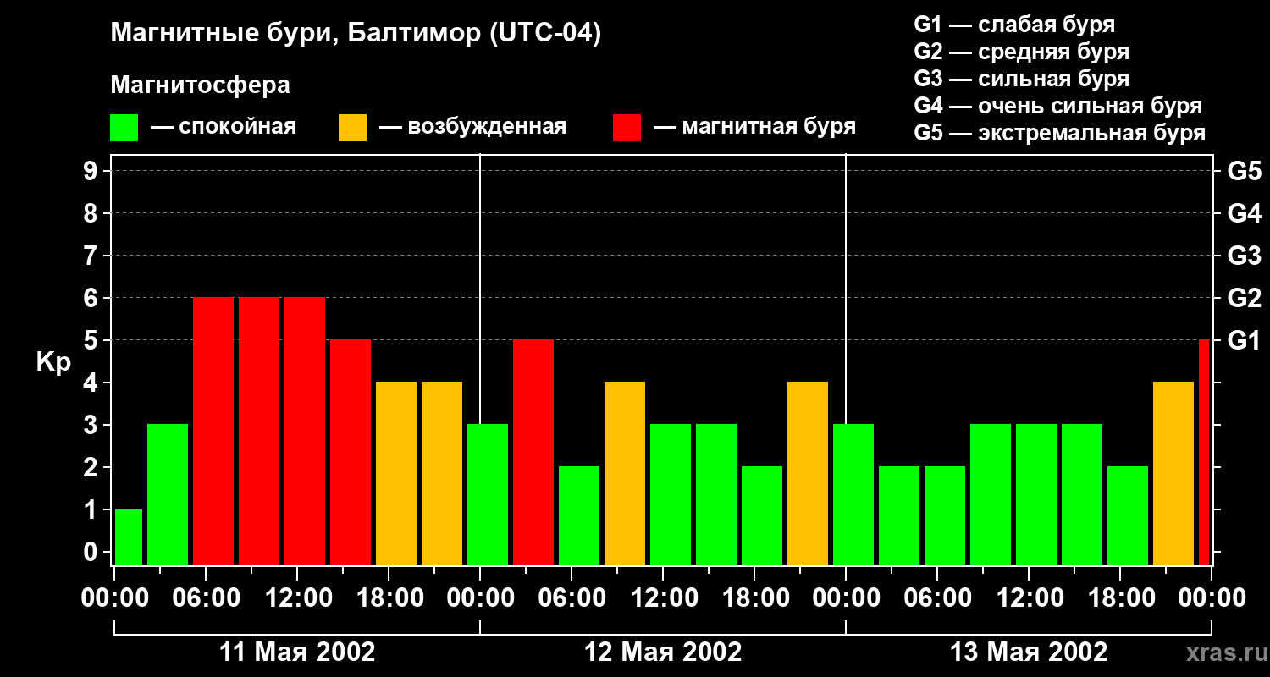Viewport: 1270px width, 677px height.
Task: Click the red "магнитная буря" legend swatch
Action: tap(627, 128)
